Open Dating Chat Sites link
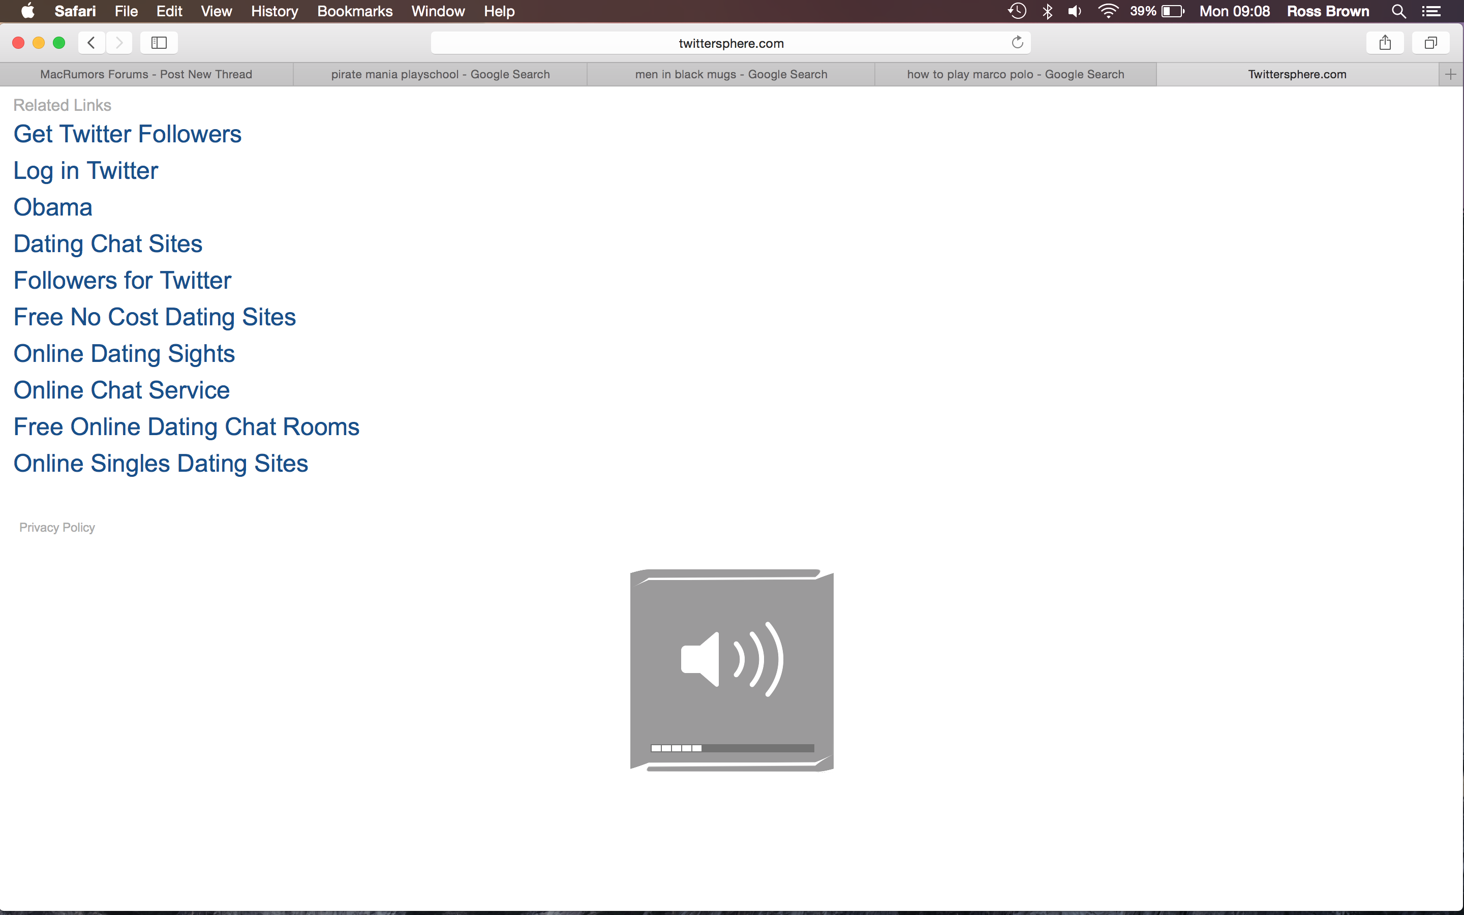Image resolution: width=1464 pixels, height=915 pixels. 108,244
